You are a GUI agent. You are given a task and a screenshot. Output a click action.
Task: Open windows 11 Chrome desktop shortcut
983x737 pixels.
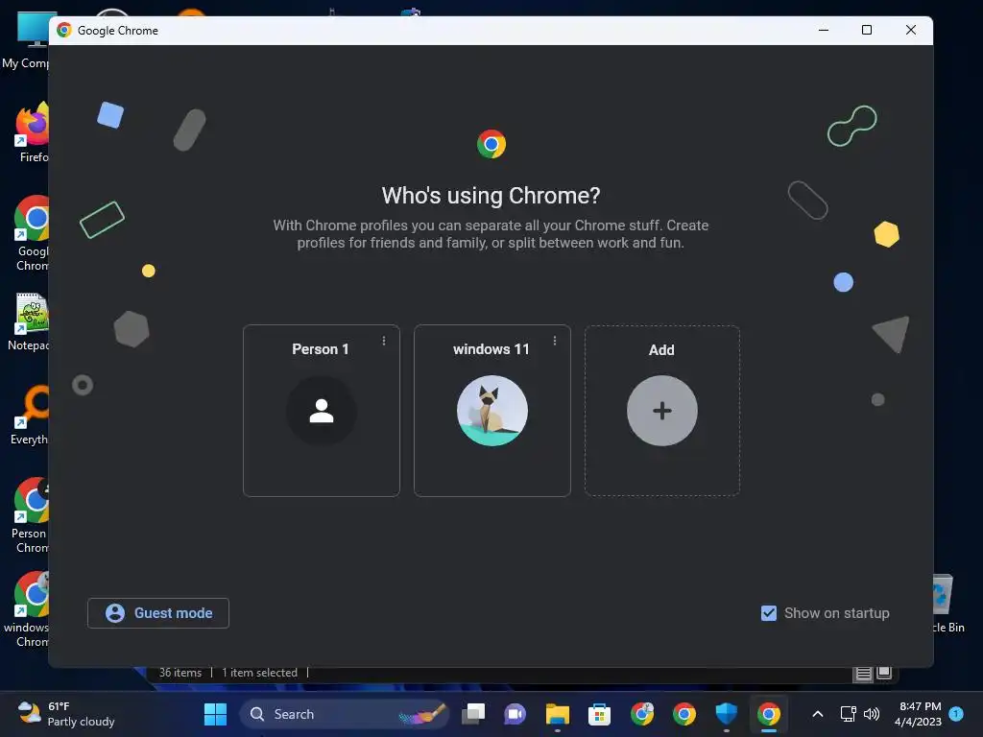tap(28, 609)
